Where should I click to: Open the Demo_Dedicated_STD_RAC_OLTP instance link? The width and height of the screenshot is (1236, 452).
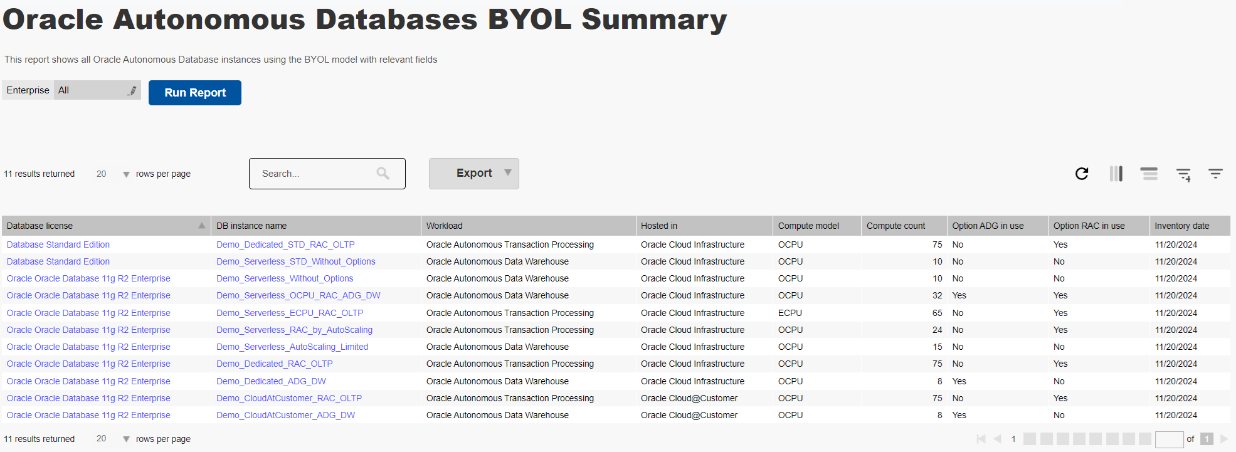[x=285, y=244]
